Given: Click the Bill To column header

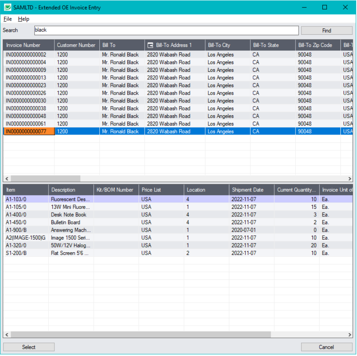Looking at the screenshot, I should point(122,45).
